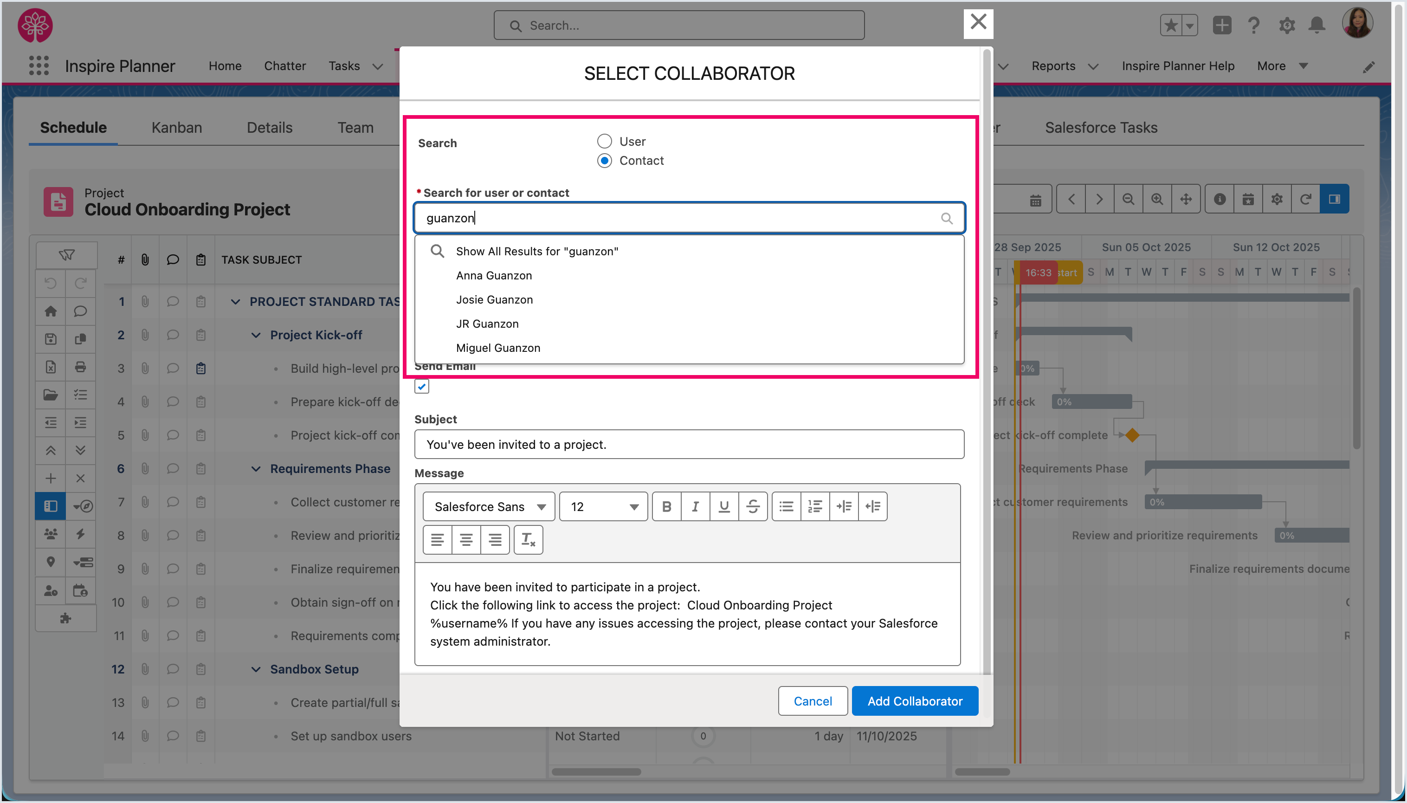Collapse the Requirements Phase task group
Viewport: 1407px width, 803px height.
256,469
